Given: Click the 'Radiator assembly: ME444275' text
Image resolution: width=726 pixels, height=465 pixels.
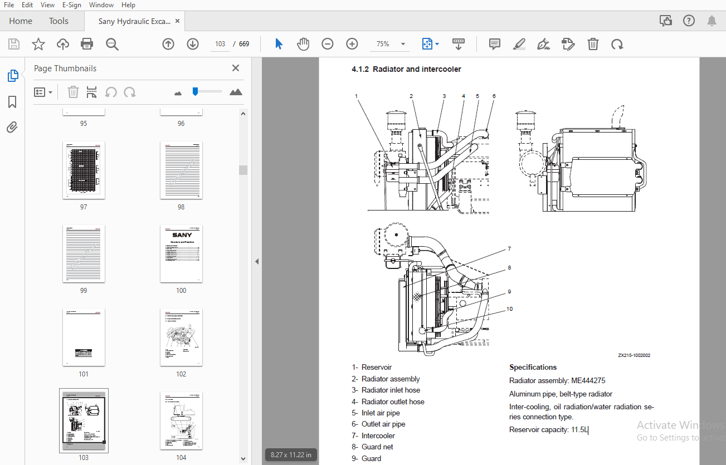Looking at the screenshot, I should pyautogui.click(x=557, y=380).
